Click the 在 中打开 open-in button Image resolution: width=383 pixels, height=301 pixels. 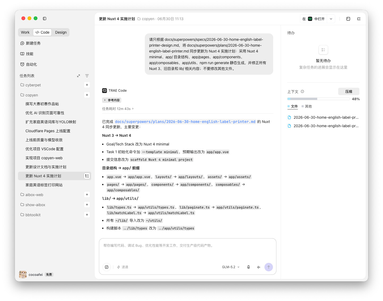pyautogui.click(x=314, y=19)
